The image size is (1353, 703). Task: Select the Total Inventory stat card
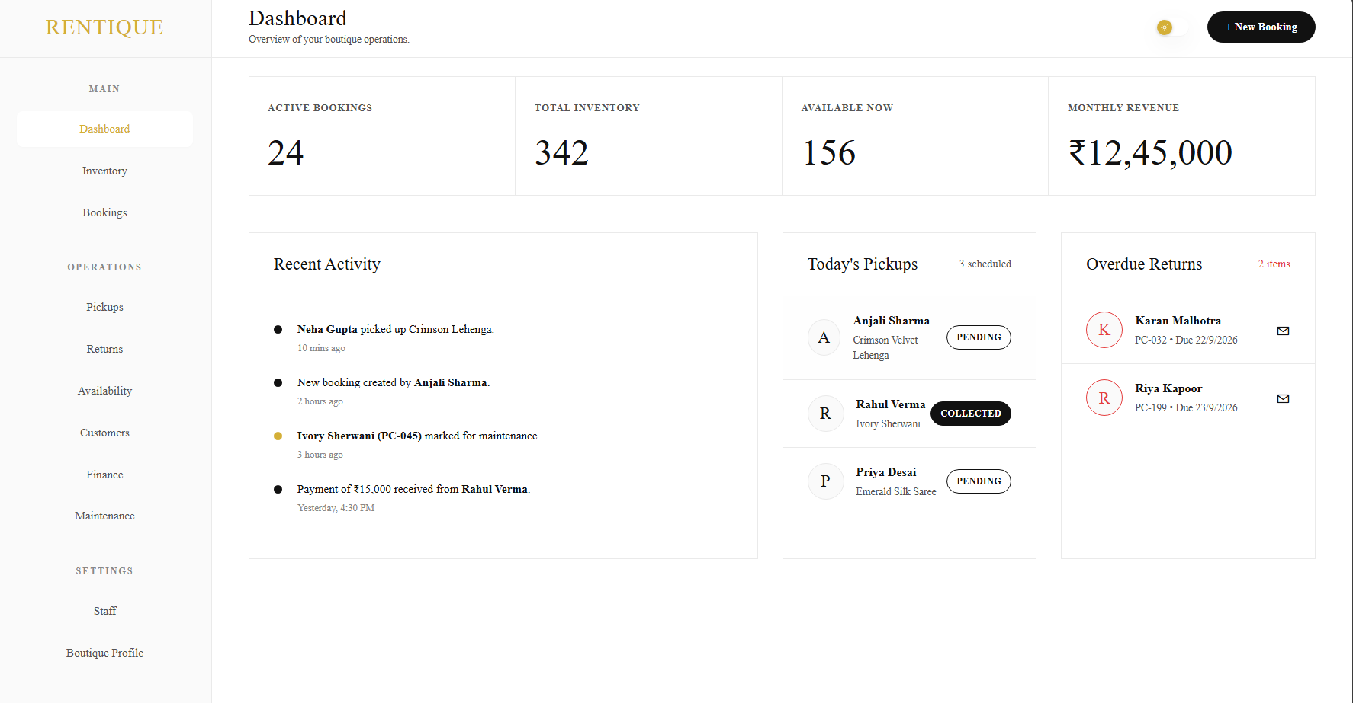coord(649,136)
